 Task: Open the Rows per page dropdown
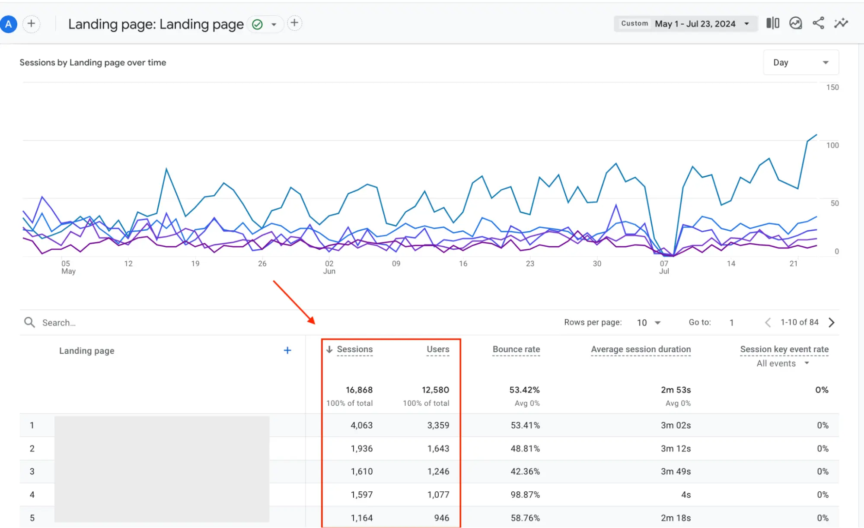pyautogui.click(x=649, y=323)
